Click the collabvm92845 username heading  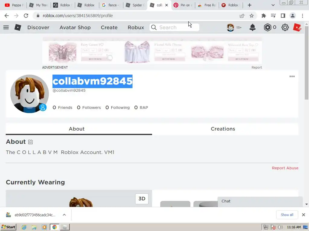[x=92, y=81]
